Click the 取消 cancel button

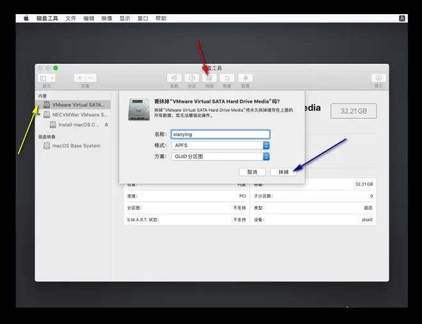click(x=252, y=172)
